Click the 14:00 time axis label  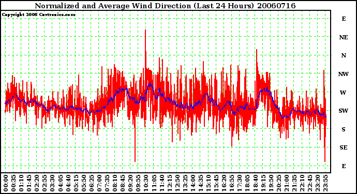click(x=193, y=183)
